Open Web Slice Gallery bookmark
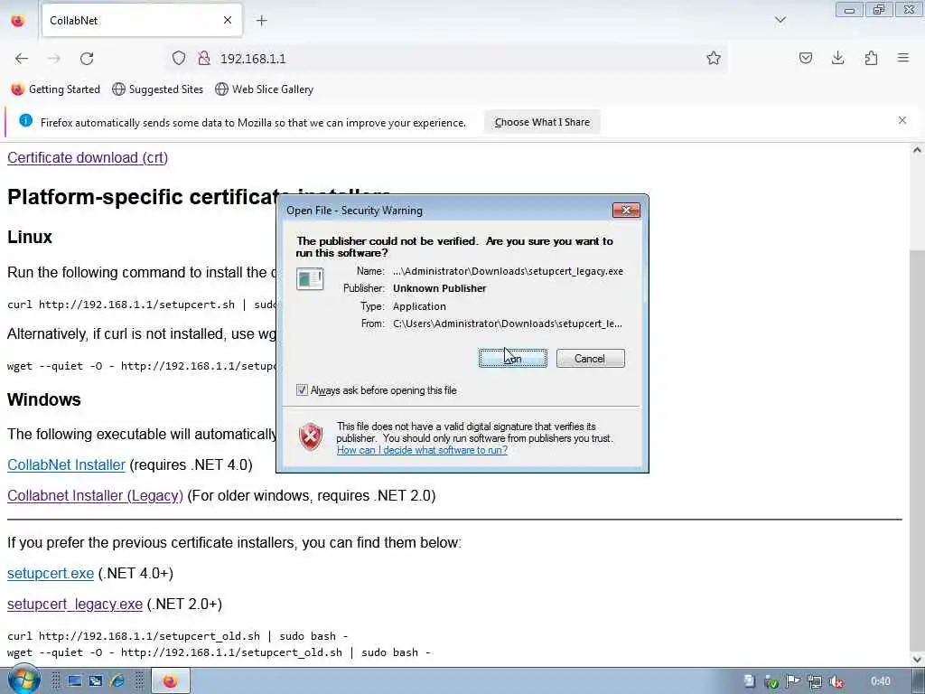Image resolution: width=925 pixels, height=694 pixels. (264, 89)
